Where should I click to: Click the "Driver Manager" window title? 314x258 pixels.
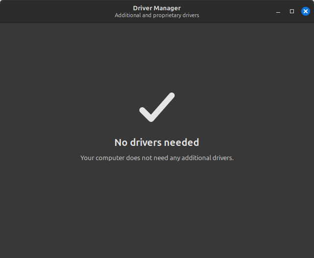click(157, 8)
